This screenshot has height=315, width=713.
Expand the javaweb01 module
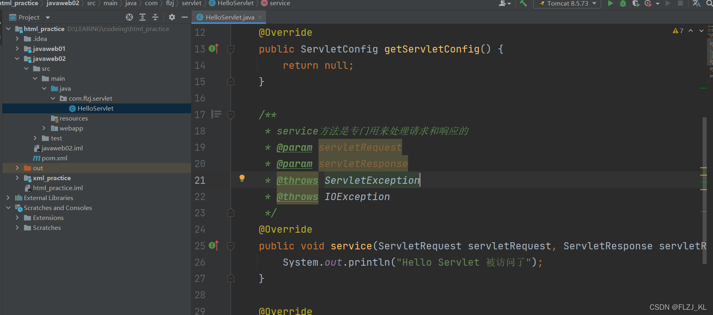tap(17, 49)
